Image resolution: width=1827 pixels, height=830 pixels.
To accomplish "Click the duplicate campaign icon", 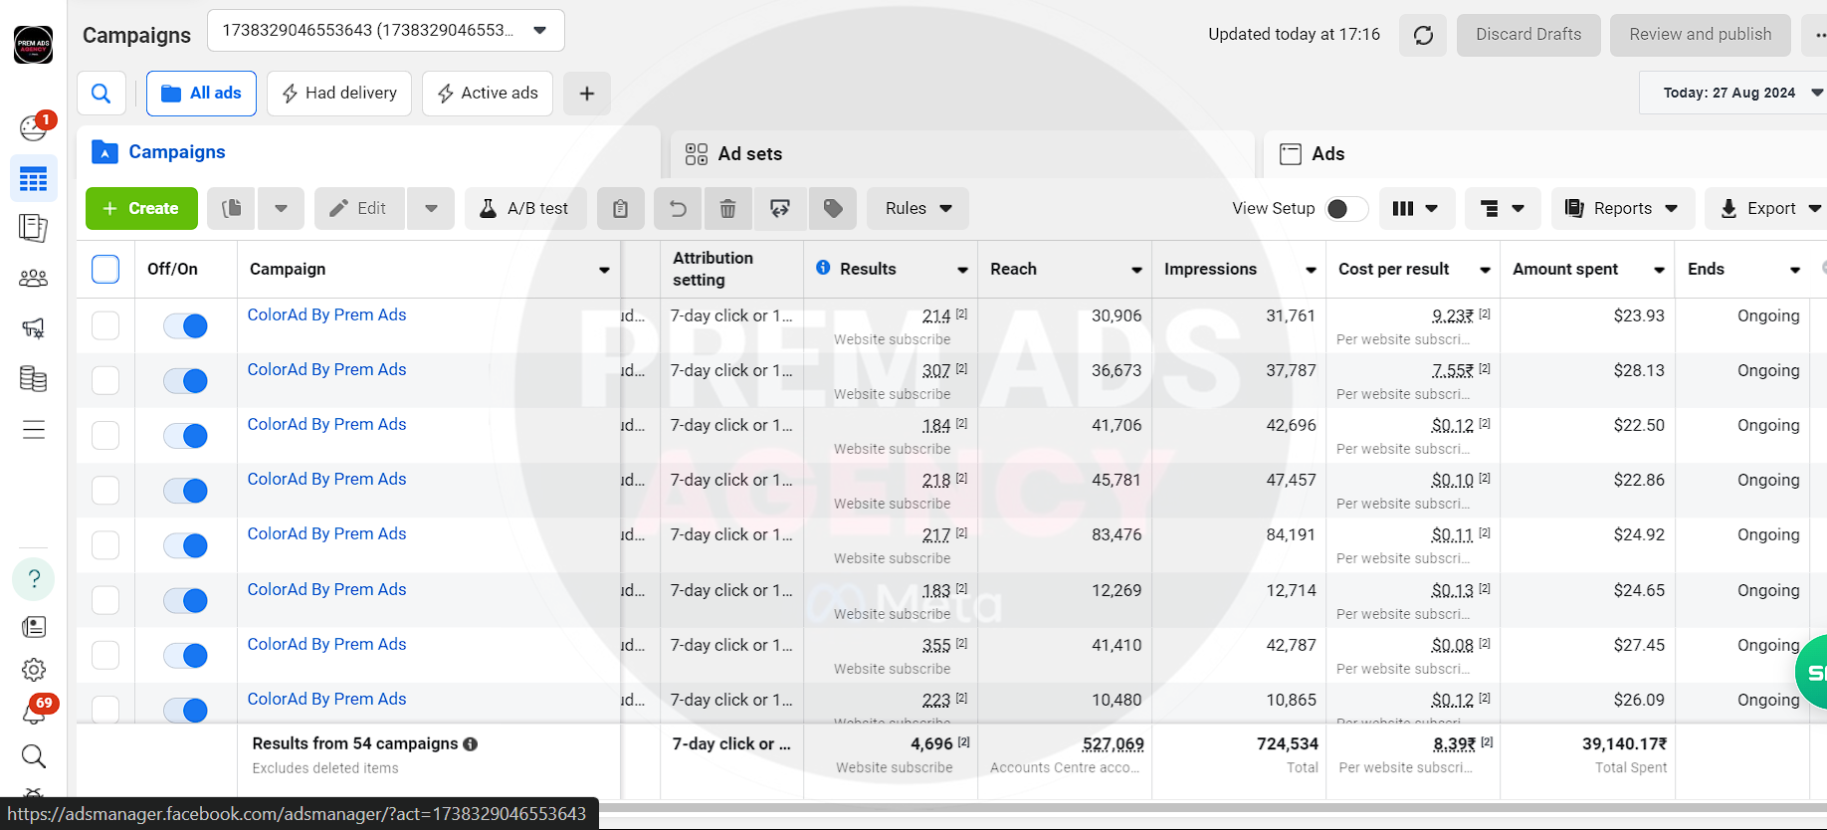I will click(232, 208).
